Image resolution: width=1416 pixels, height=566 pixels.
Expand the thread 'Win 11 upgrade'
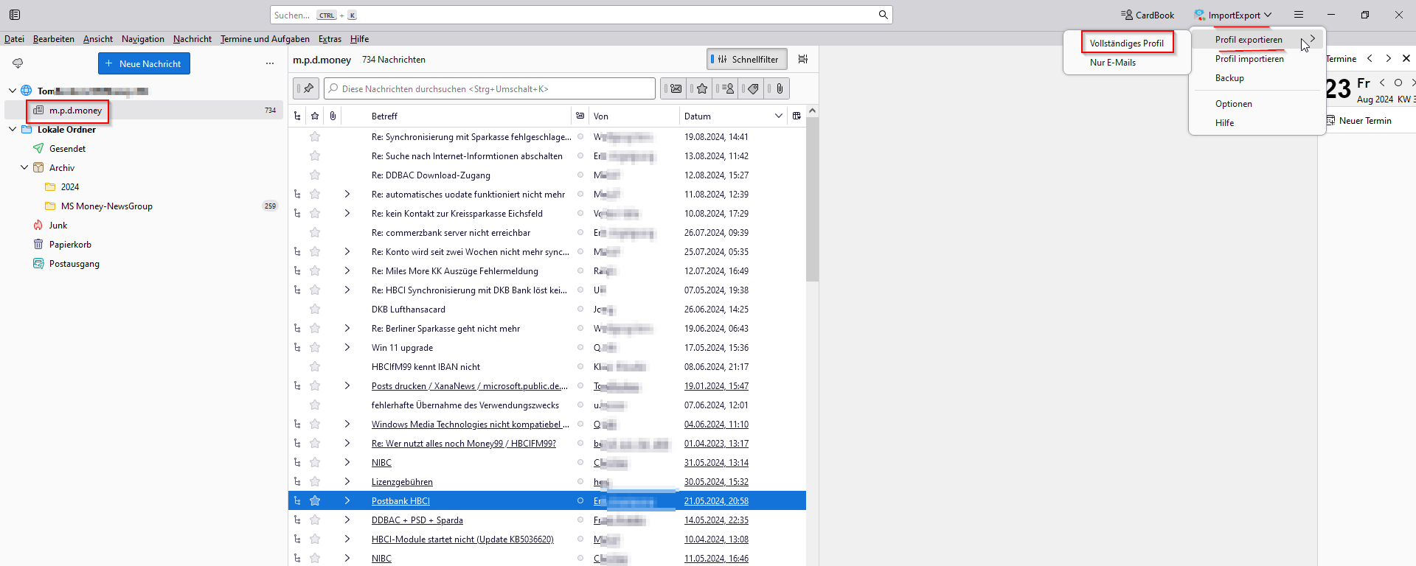[x=347, y=348]
